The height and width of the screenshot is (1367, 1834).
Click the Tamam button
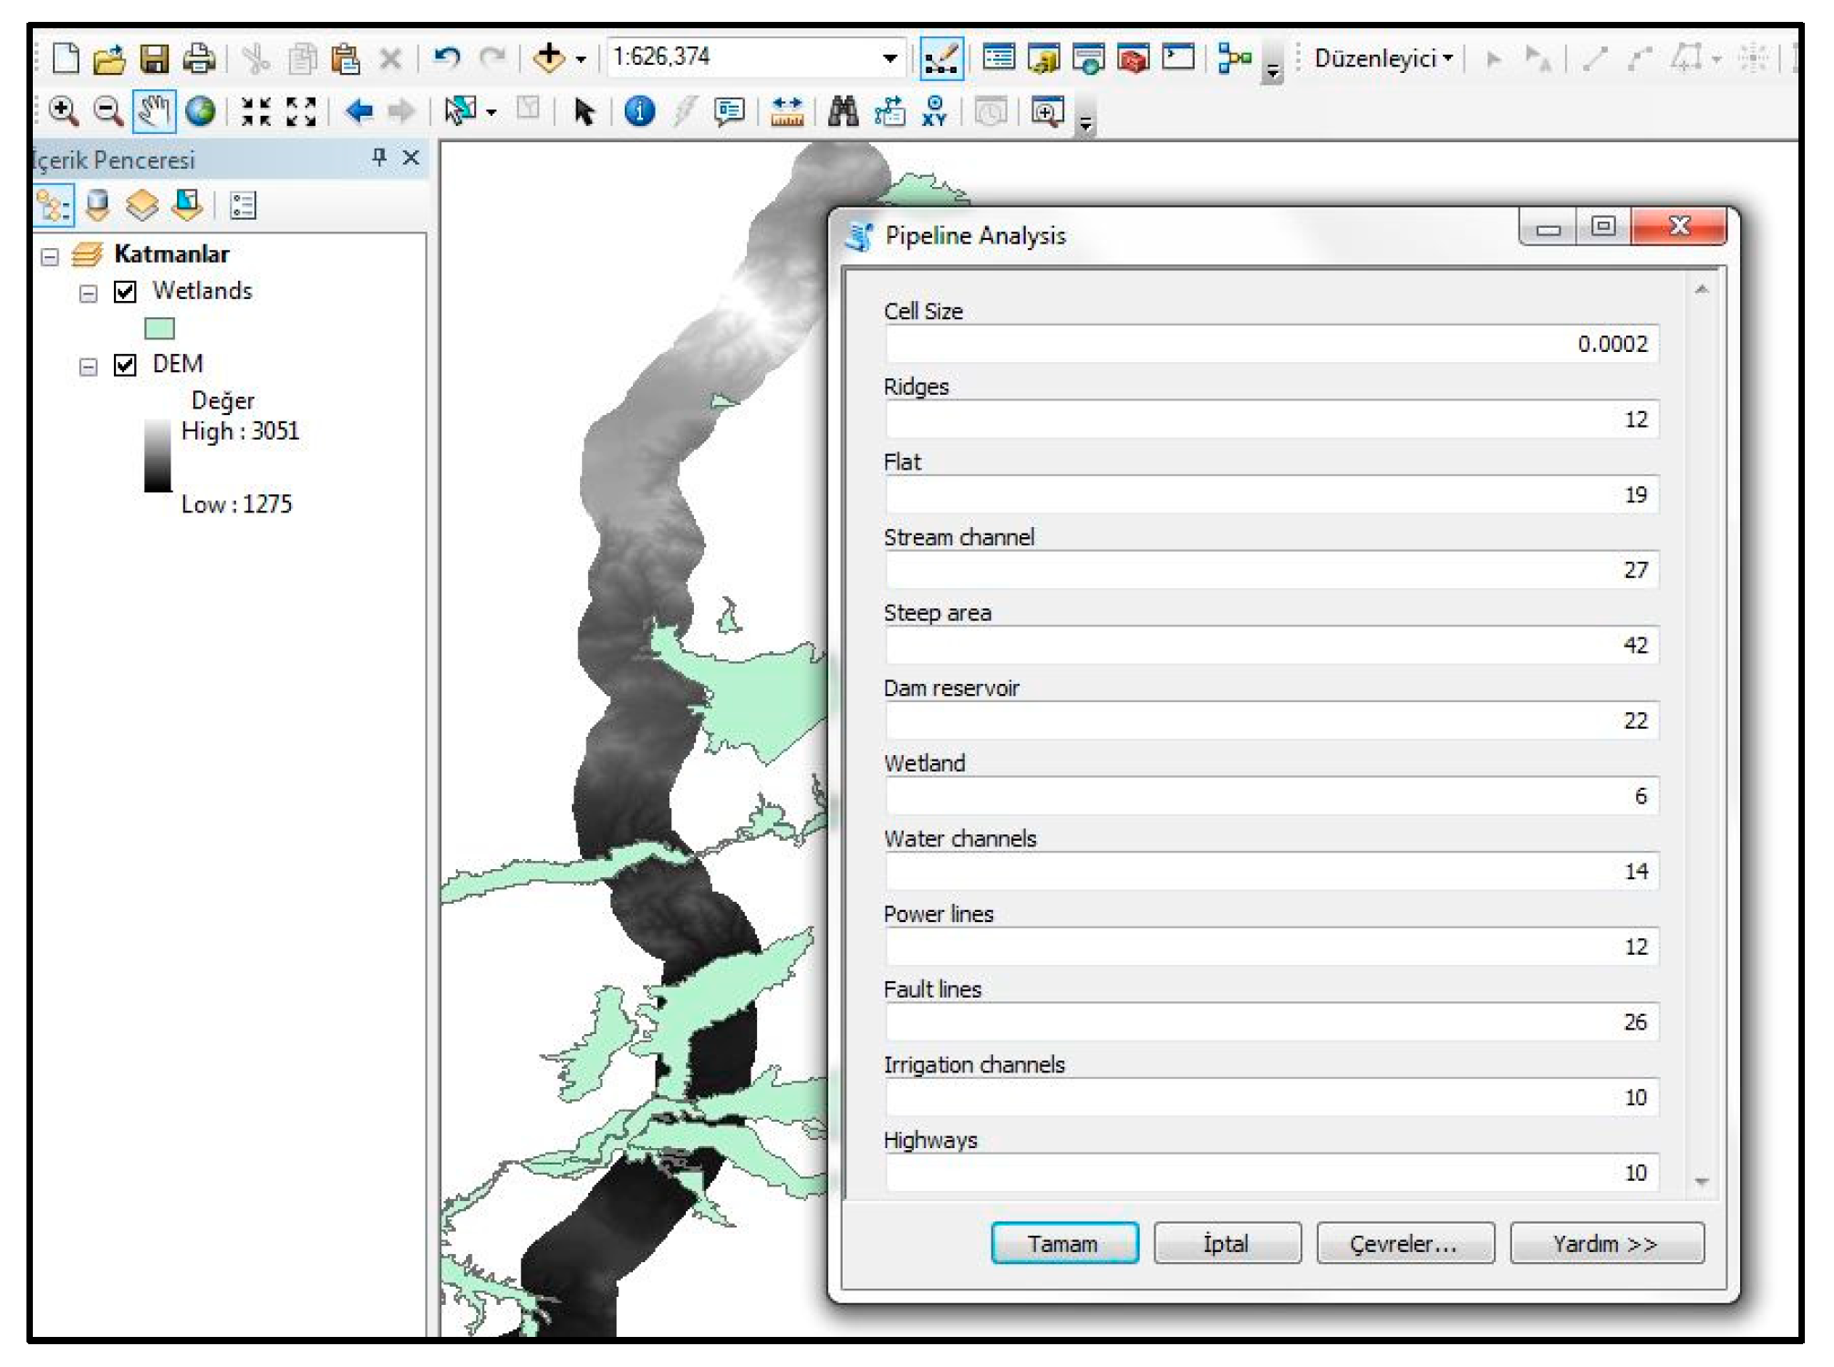[x=1063, y=1244]
